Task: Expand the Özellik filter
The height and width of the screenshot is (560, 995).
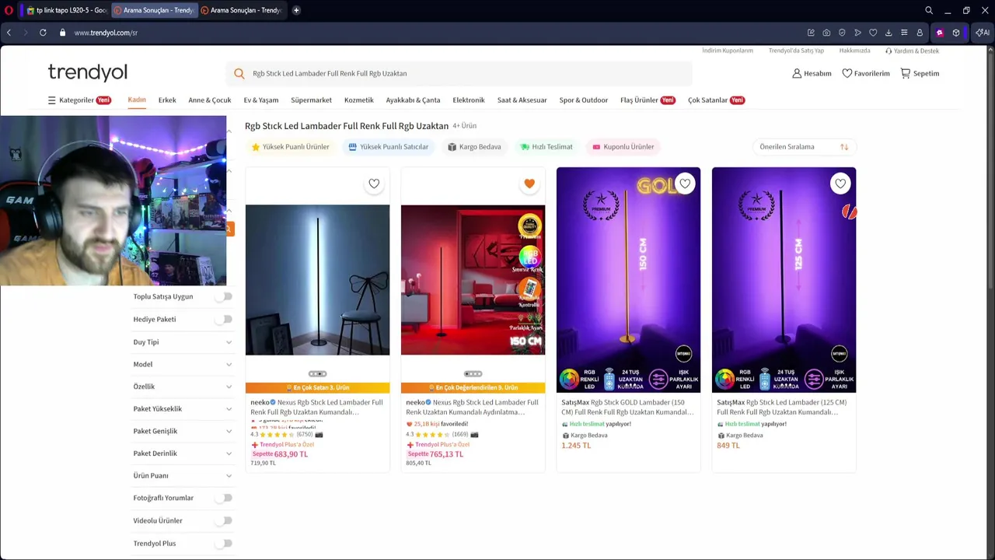Action: click(x=183, y=387)
